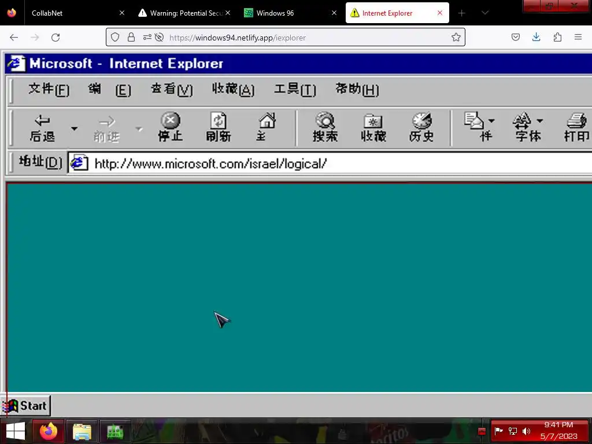The width and height of the screenshot is (592, 444).
Task: Click the site permissions icon in URL bar
Action: 147,37
